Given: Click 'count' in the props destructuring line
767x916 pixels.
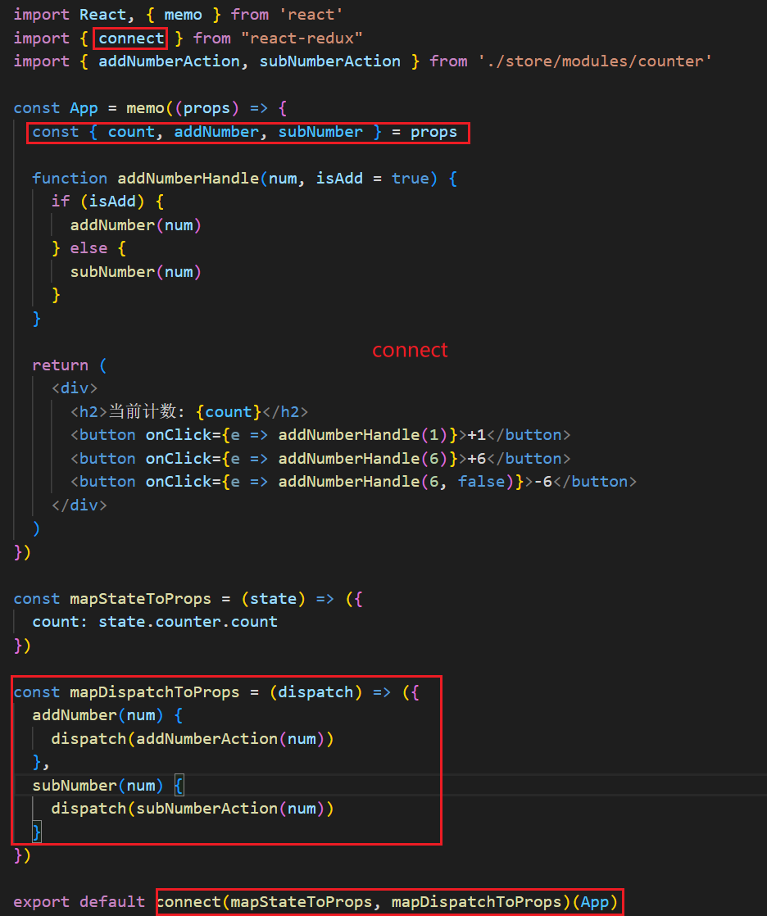Looking at the screenshot, I should click(x=131, y=132).
